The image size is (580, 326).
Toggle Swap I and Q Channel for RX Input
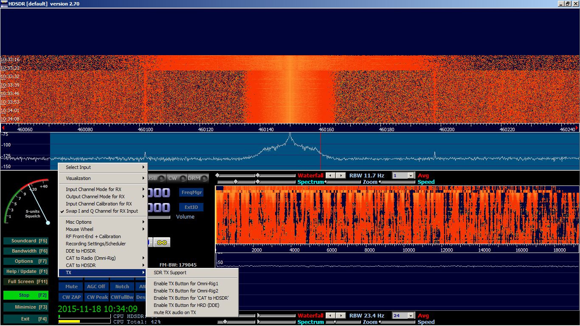coord(102,211)
